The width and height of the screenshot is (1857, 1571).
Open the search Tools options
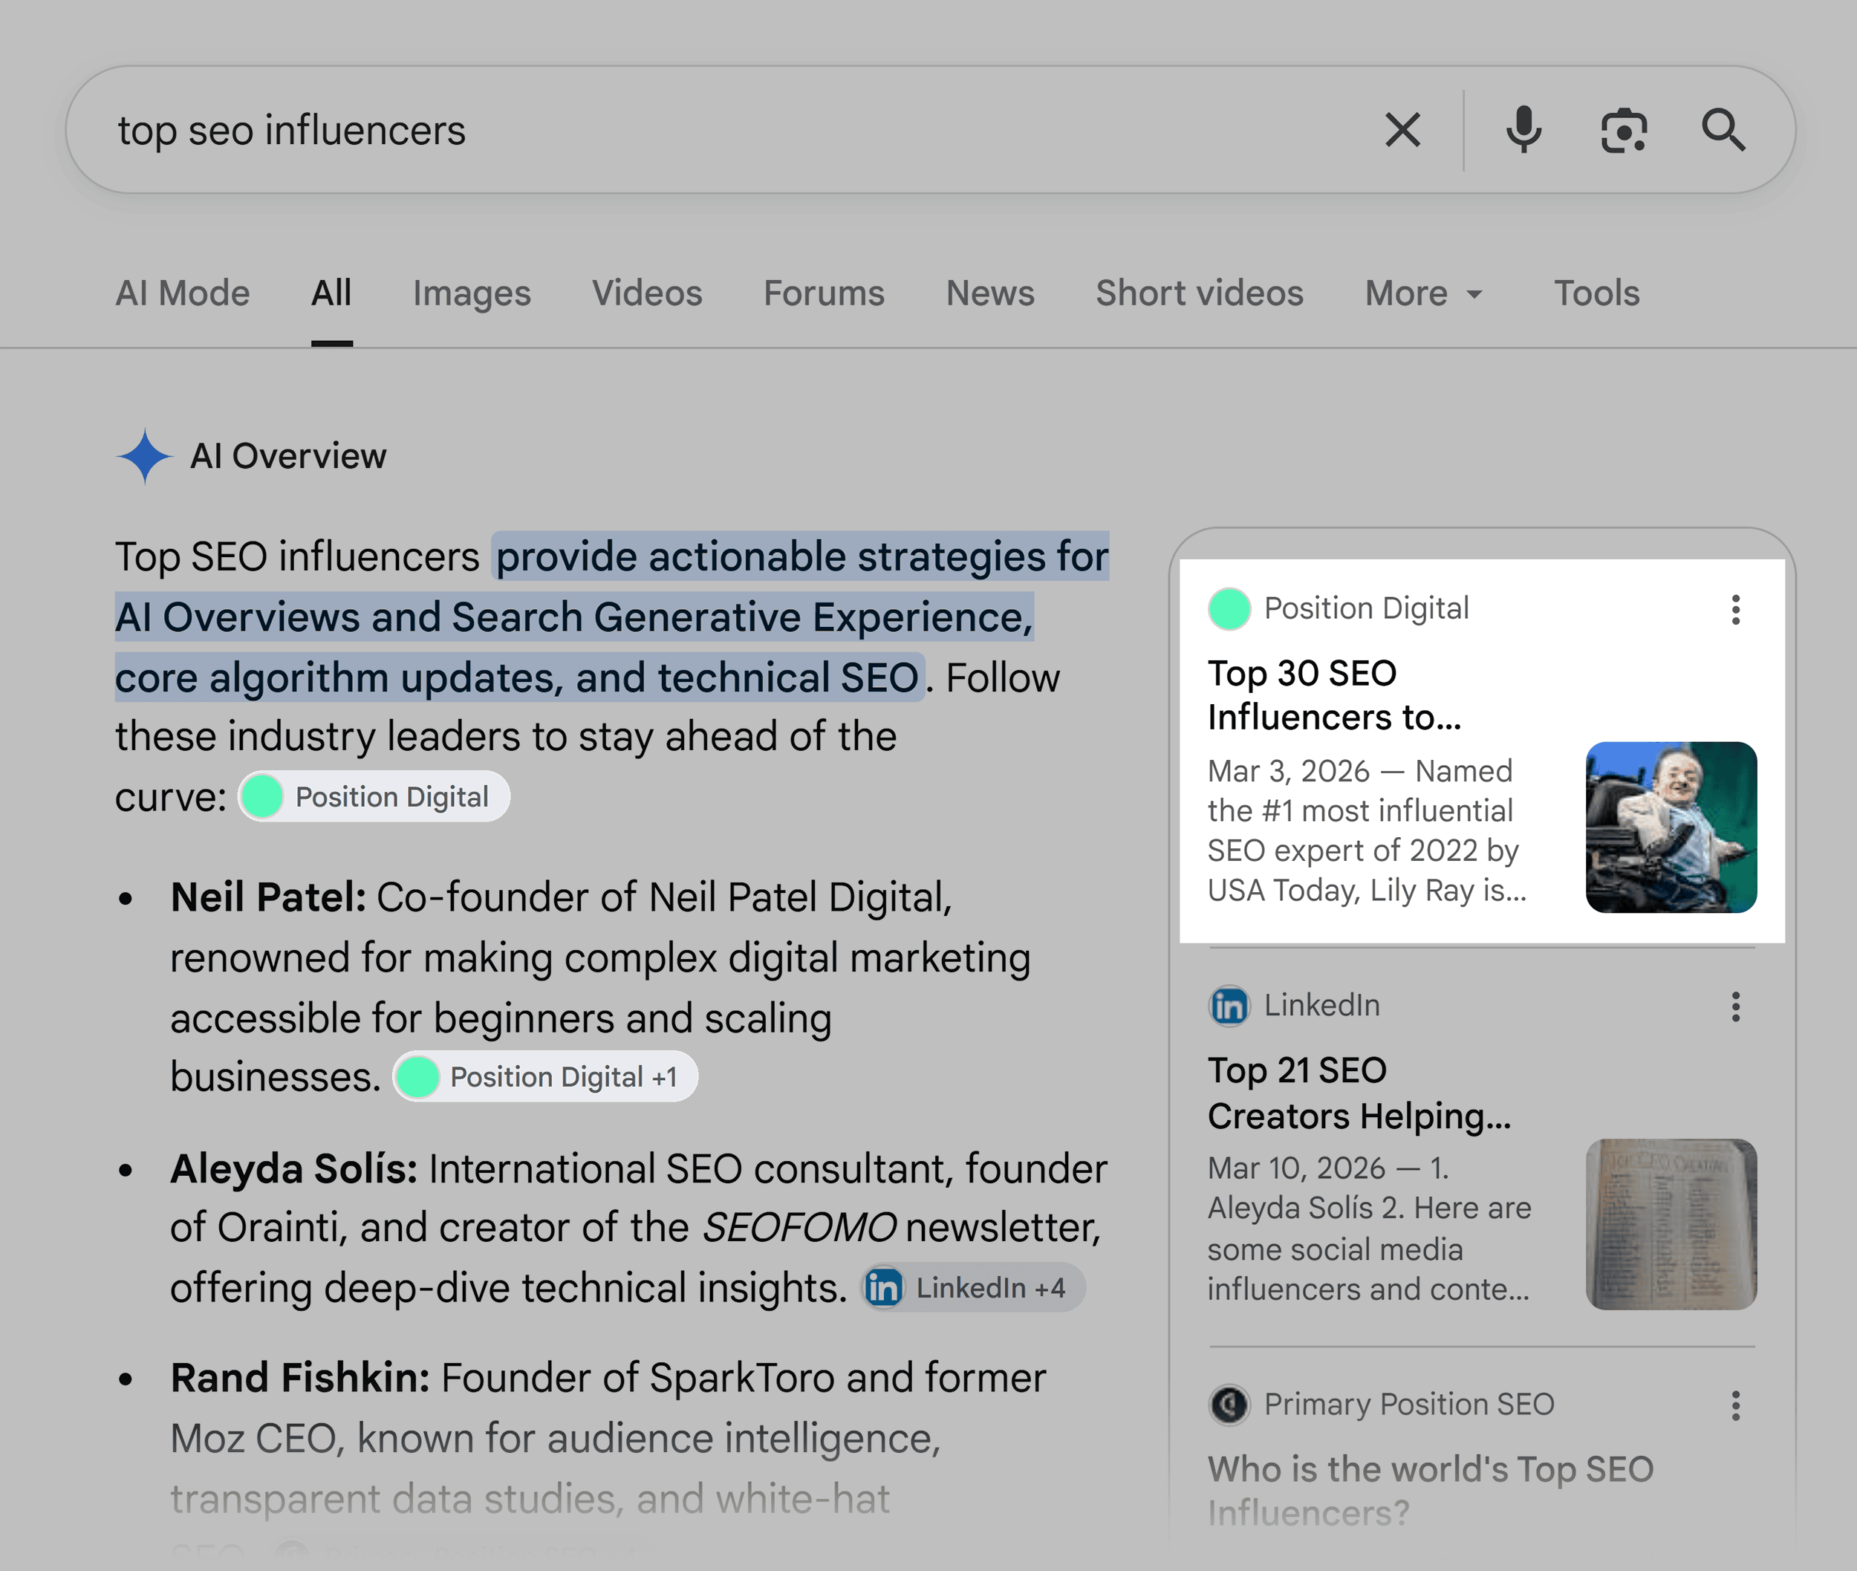(1597, 293)
